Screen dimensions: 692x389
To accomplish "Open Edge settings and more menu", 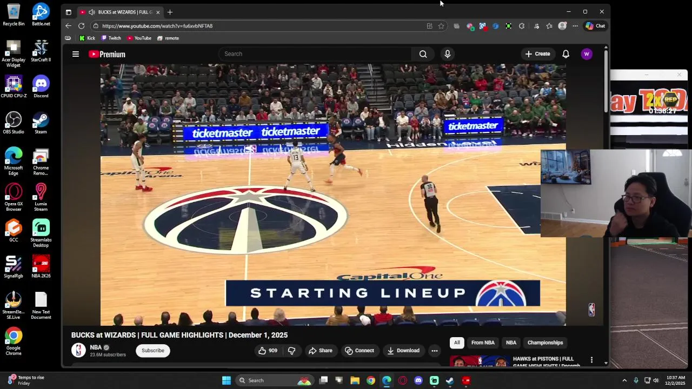I will point(575,26).
